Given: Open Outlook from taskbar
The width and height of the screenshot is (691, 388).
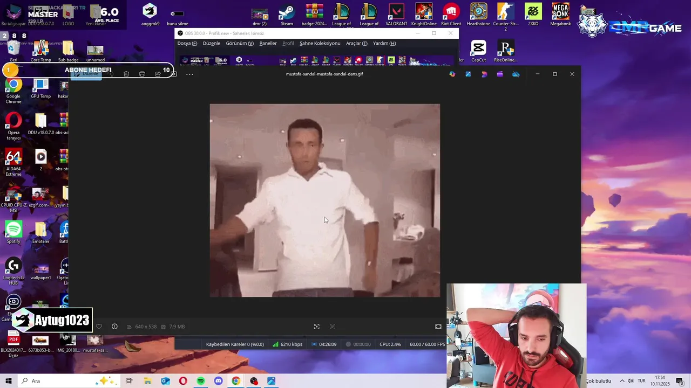Looking at the screenshot, I should (165, 381).
